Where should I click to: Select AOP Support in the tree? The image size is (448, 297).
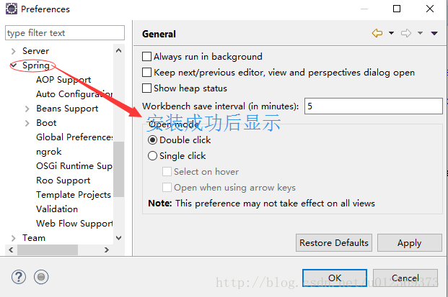pos(63,80)
